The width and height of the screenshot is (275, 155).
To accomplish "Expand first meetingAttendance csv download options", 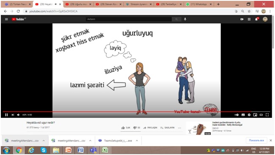I will [x=44, y=141].
